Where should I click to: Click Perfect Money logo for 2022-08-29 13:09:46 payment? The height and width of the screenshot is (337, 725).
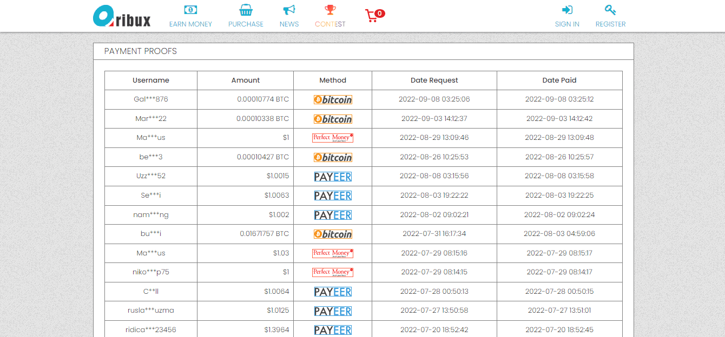click(x=333, y=138)
